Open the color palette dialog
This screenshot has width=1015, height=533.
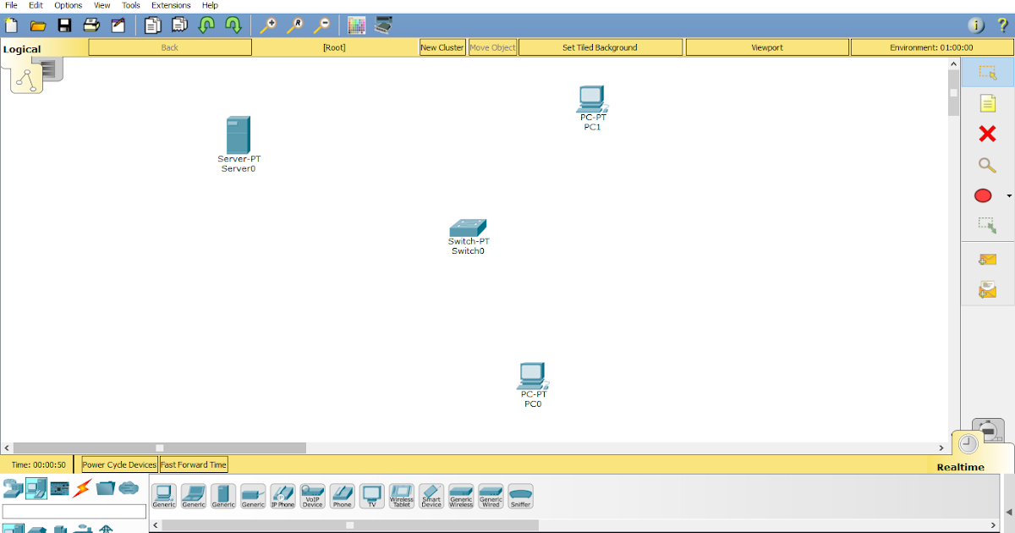pos(356,25)
